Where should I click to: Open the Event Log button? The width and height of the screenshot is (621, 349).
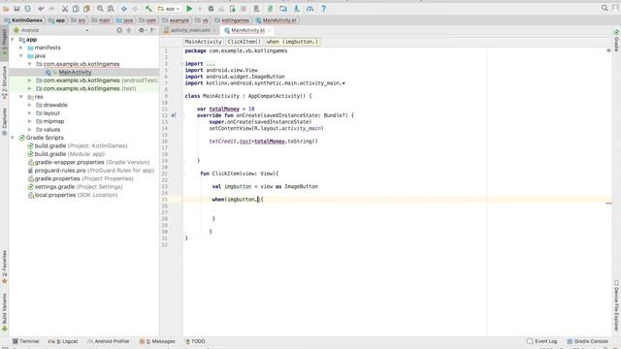click(542, 341)
